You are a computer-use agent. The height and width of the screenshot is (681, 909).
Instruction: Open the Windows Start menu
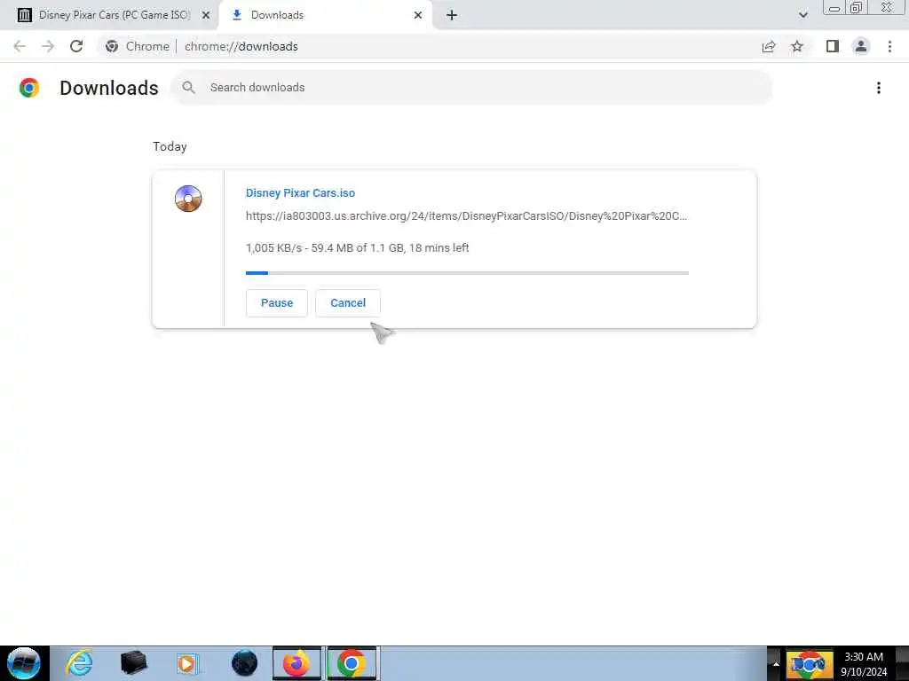click(24, 663)
